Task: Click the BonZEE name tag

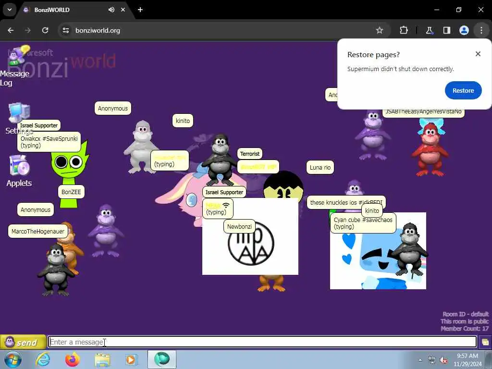Action: click(71, 192)
